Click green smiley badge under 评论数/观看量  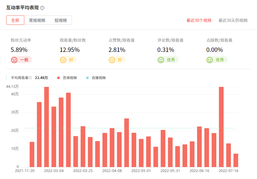(x=168, y=60)
